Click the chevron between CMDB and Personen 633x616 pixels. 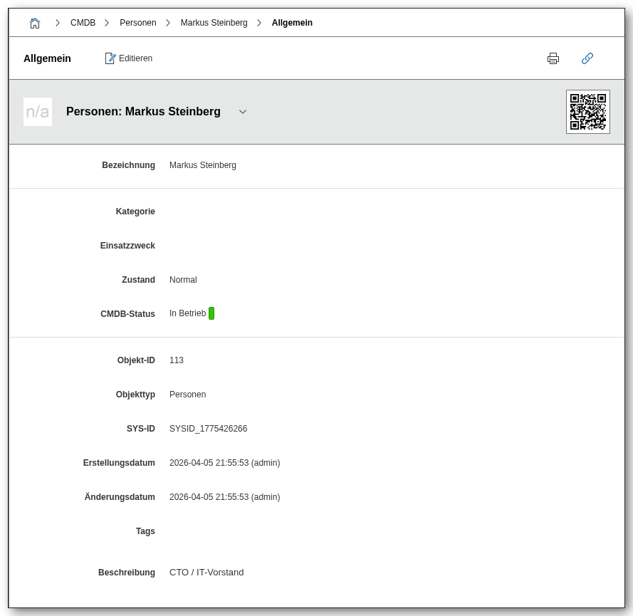(107, 23)
